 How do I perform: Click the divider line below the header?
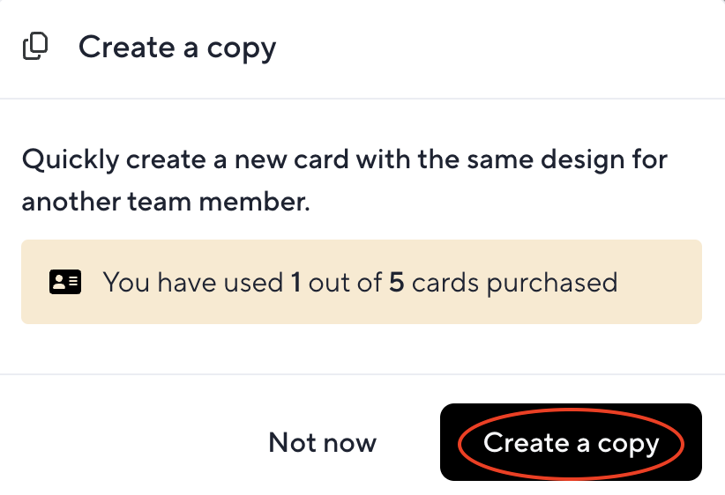point(362,99)
